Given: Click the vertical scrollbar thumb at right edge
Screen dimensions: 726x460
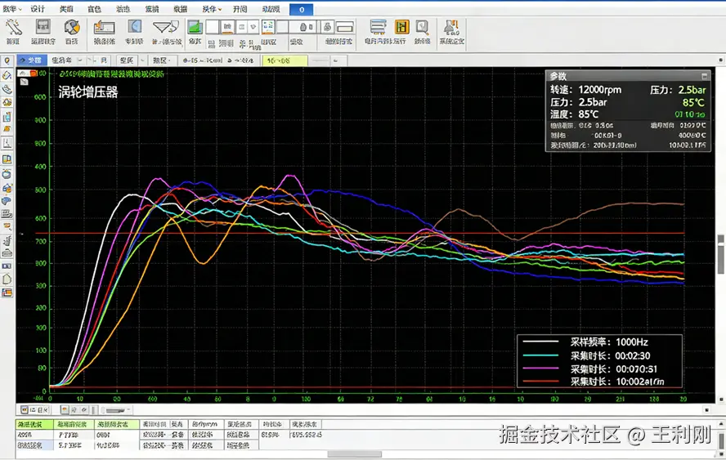Looking at the screenshot, I should click(x=721, y=254).
